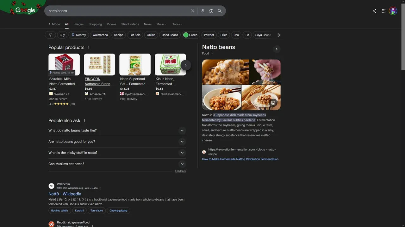The height and width of the screenshot is (227, 405).
Task: Switch to AI Mode tab
Action: click(x=54, y=24)
